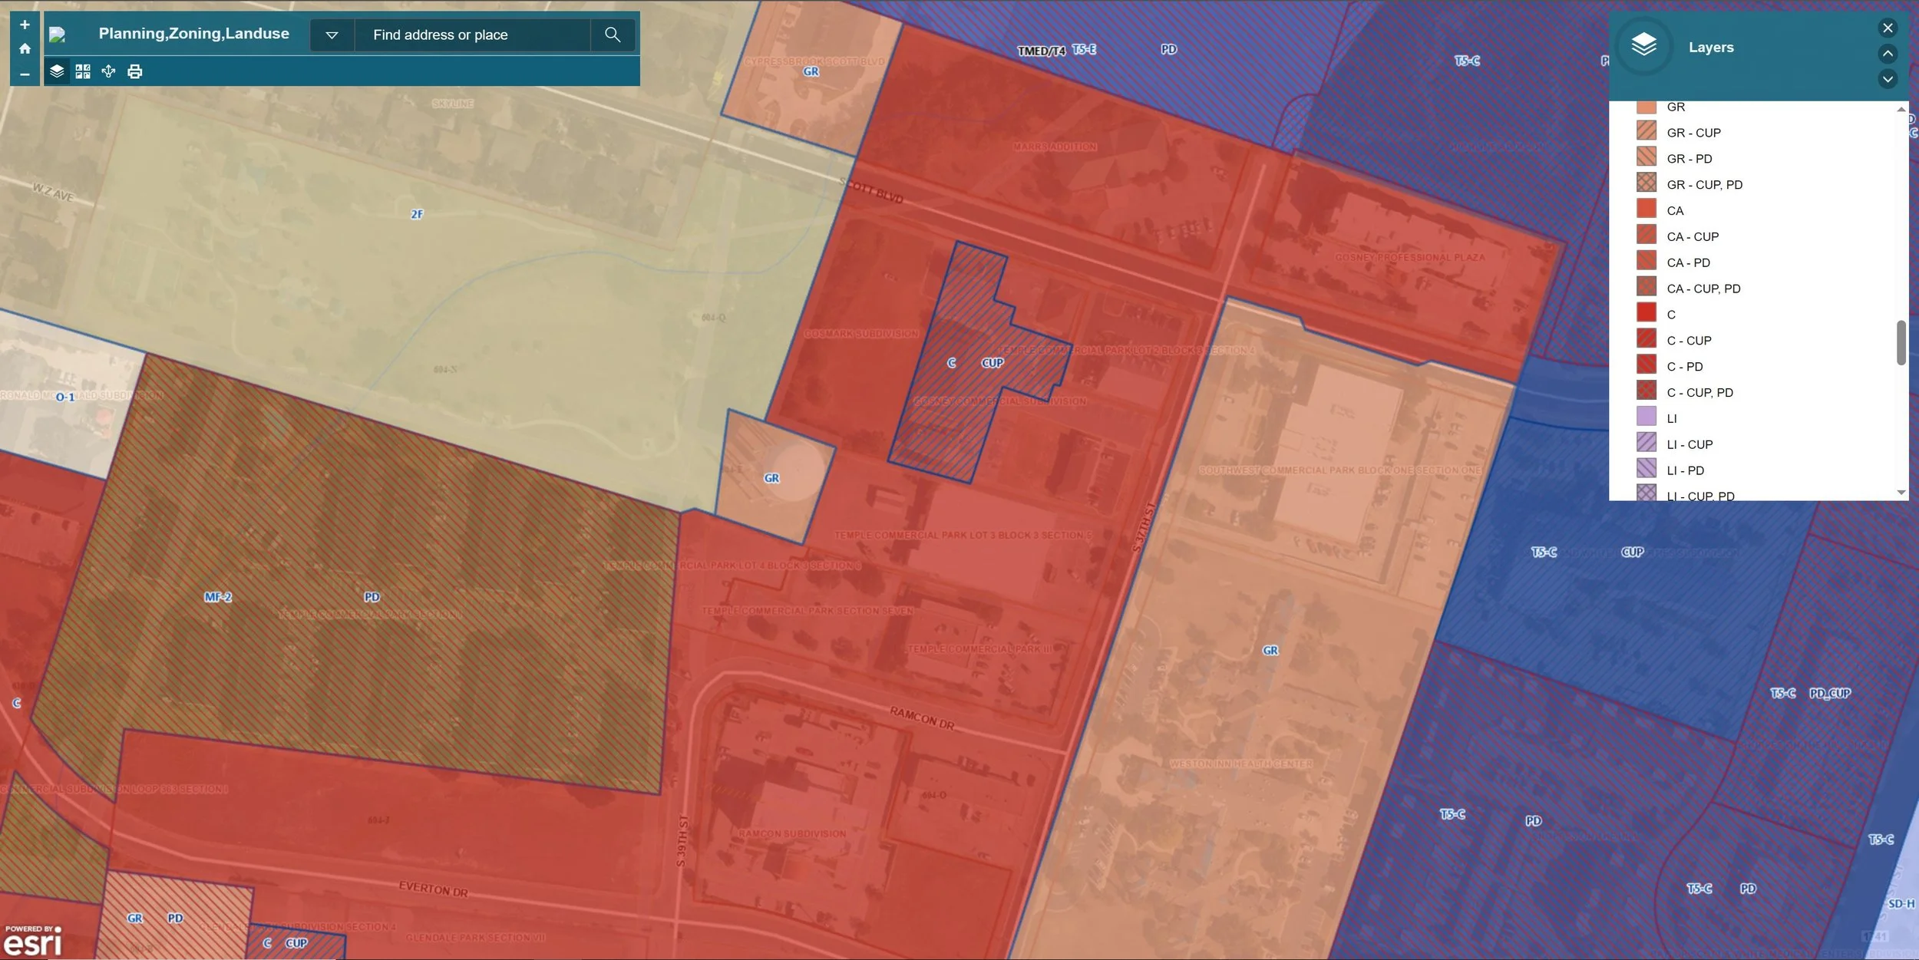Click the CA - PD legend text
Image resolution: width=1919 pixels, height=960 pixels.
[x=1688, y=262]
